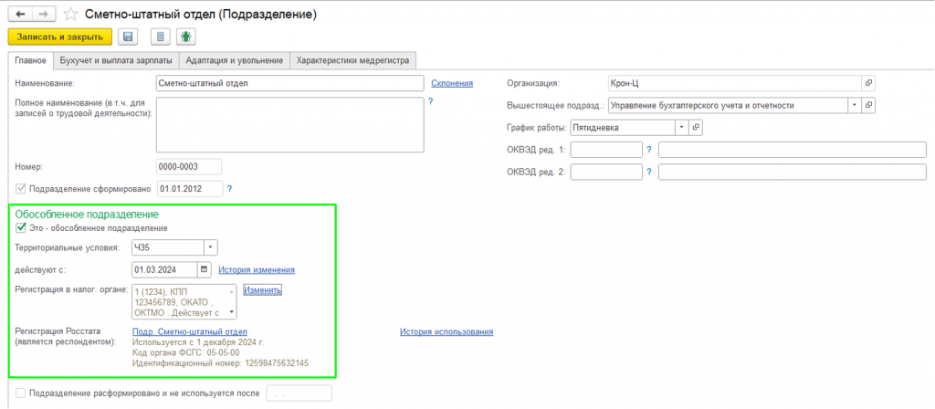Open История использования link
The width and height of the screenshot is (935, 409).
(x=446, y=331)
